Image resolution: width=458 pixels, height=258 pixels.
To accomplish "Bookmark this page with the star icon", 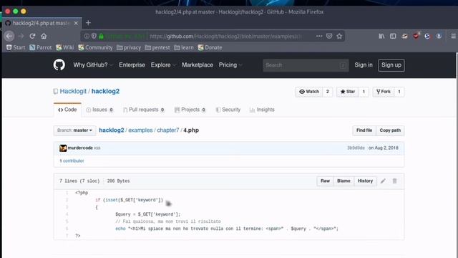I will [339, 37].
